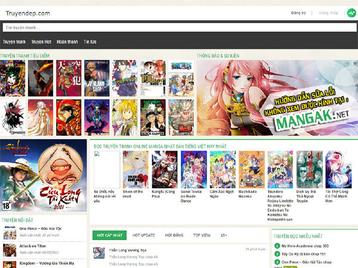Open the Truyện Hot menu
The height and width of the screenshot is (268, 358).
[41, 42]
